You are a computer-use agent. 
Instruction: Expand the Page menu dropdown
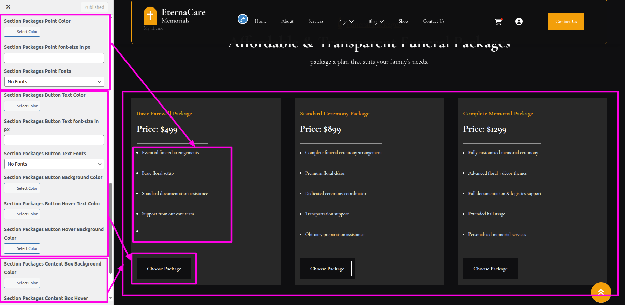coord(346,22)
